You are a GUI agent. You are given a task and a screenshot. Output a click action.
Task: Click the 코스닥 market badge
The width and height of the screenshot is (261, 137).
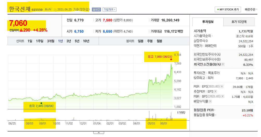[48, 9]
